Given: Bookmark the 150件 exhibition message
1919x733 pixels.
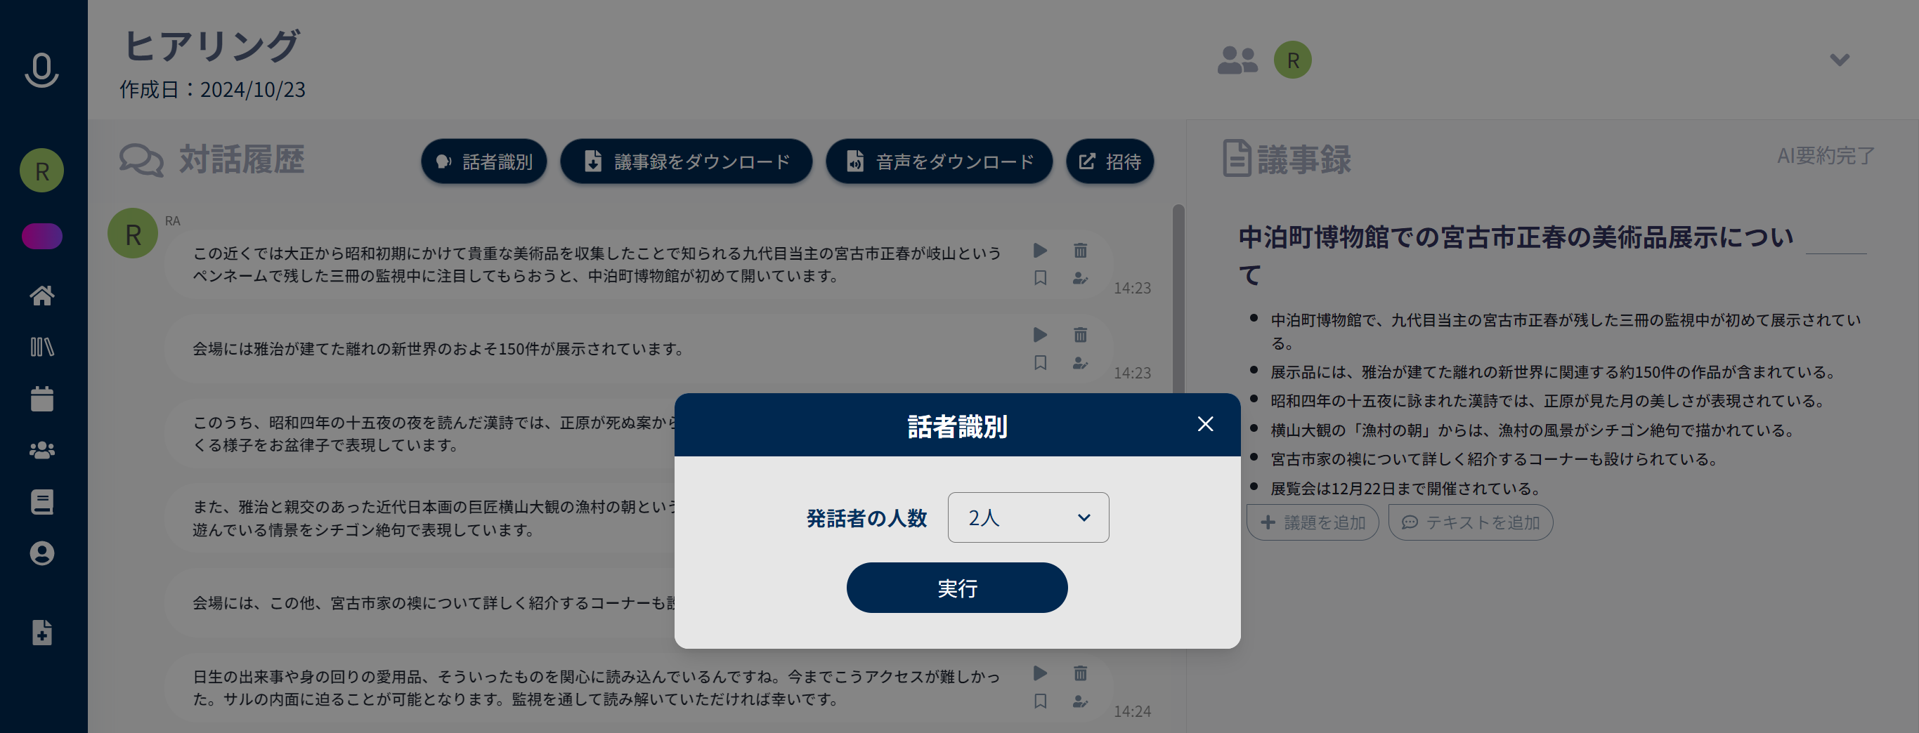Looking at the screenshot, I should (1041, 363).
